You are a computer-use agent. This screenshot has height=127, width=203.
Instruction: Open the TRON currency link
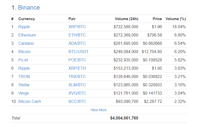point(24,76)
